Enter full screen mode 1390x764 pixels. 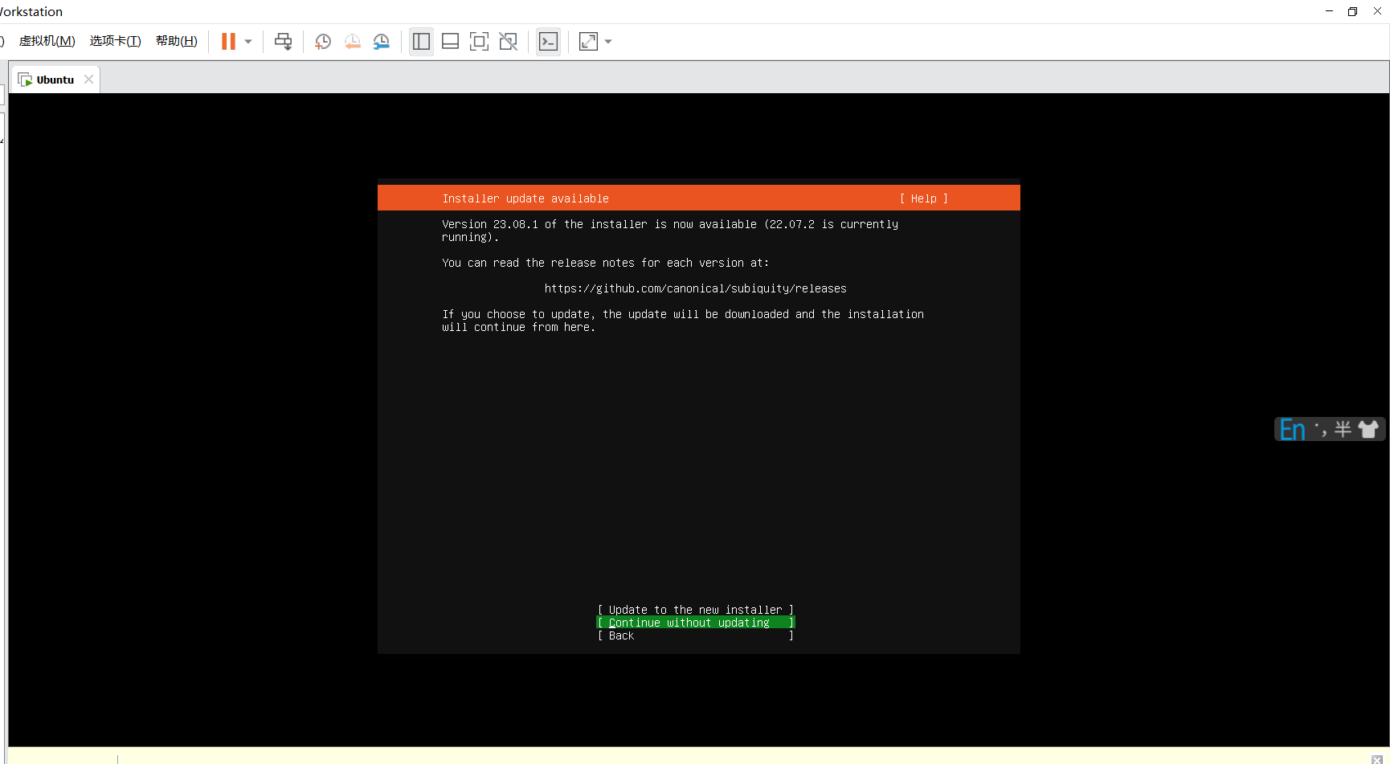479,42
